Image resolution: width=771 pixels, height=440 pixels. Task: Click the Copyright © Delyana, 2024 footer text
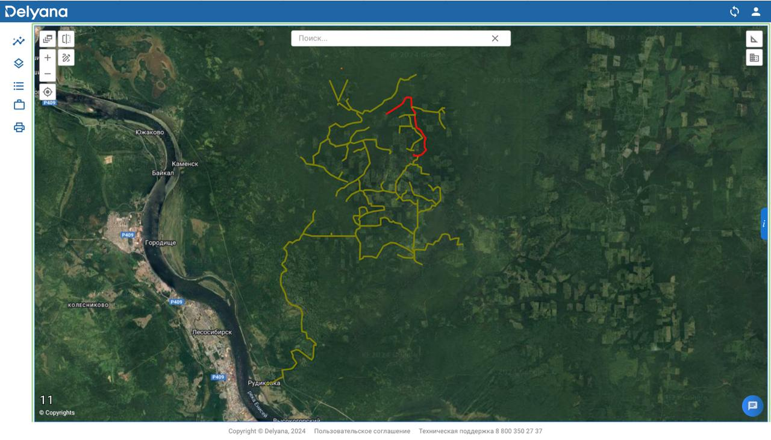tap(267, 431)
